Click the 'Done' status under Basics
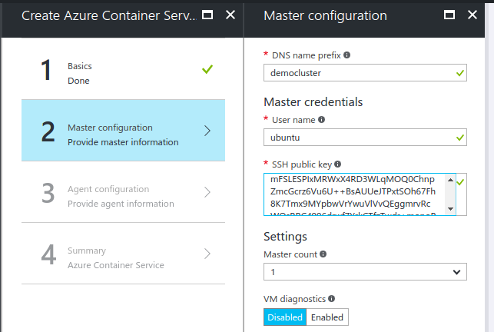 [78, 81]
